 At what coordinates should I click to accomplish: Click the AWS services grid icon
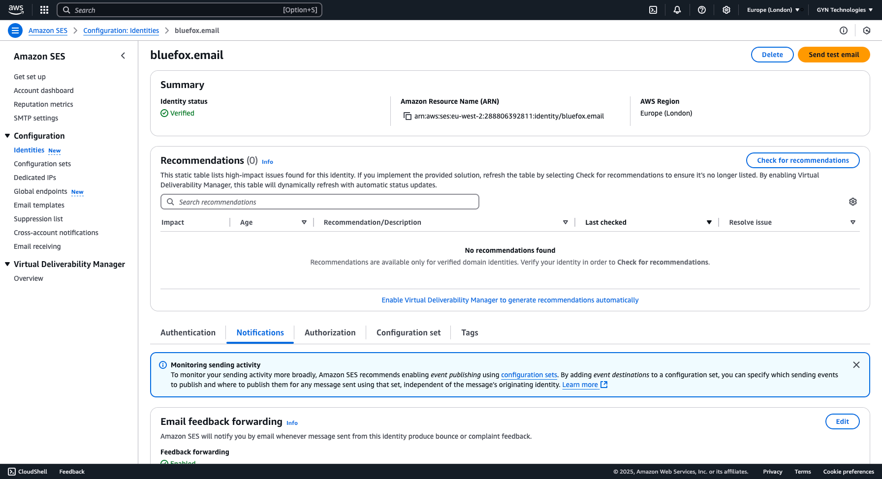[44, 10]
